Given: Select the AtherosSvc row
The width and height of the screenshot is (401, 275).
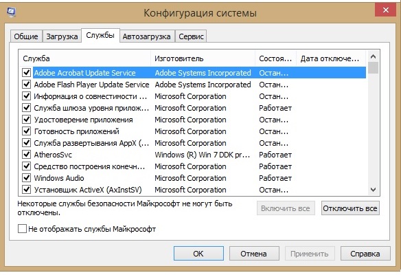Looking at the screenshot, I should 194,155.
